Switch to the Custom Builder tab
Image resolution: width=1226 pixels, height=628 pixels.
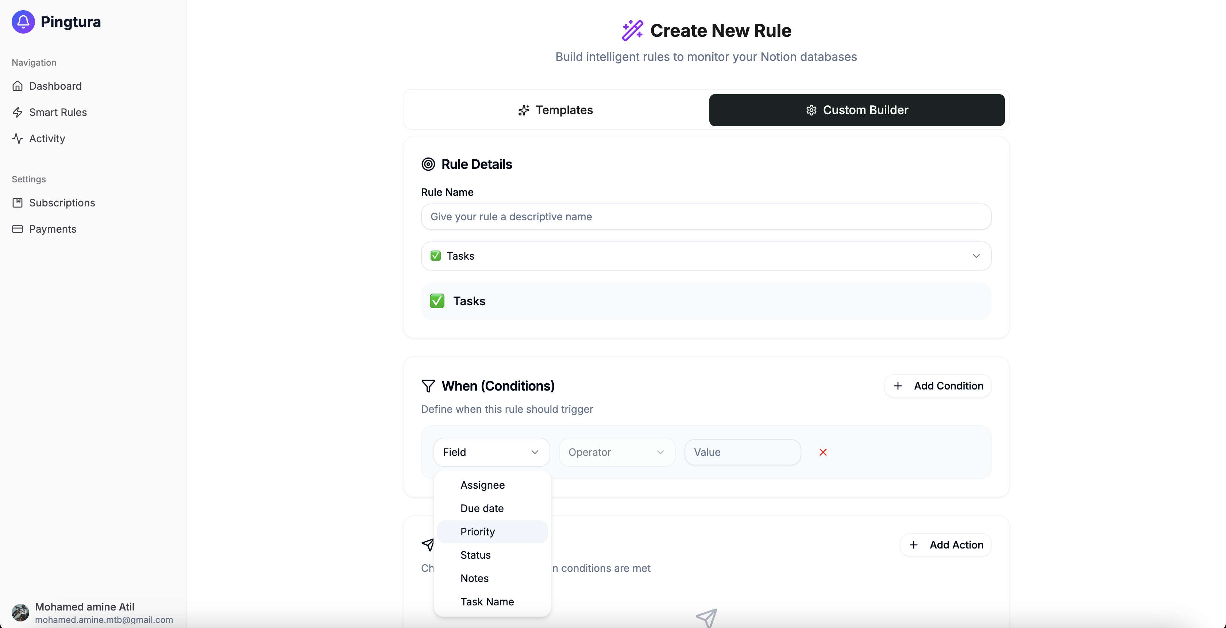856,110
